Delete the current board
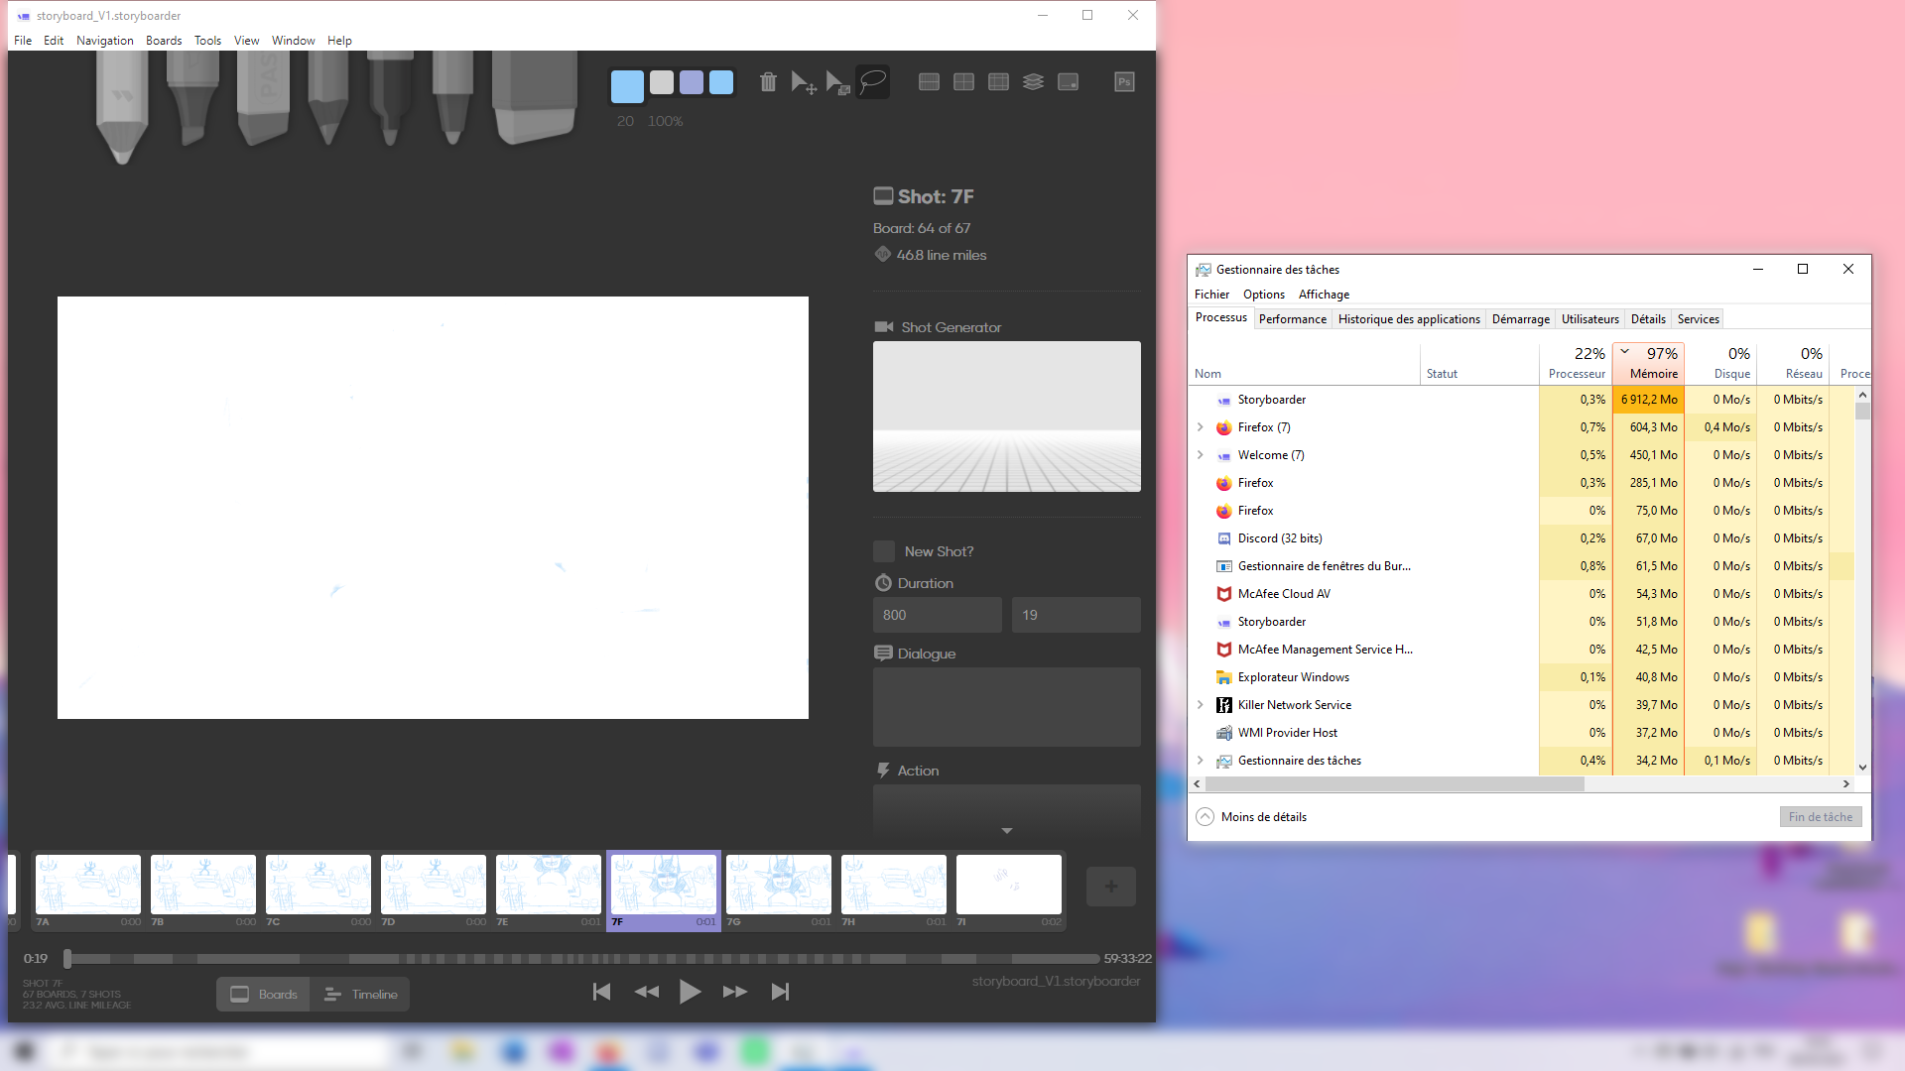The height and width of the screenshot is (1071, 1905). click(x=768, y=82)
